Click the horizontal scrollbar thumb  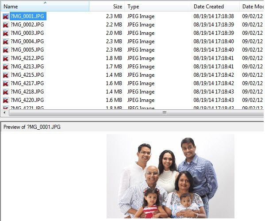[136, 112]
